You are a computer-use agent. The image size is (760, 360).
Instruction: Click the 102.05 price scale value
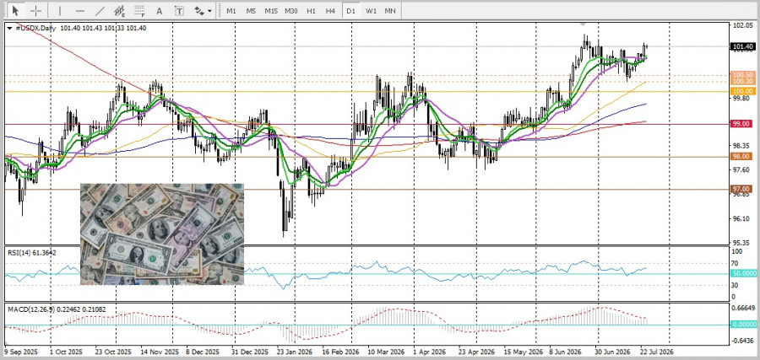point(742,26)
